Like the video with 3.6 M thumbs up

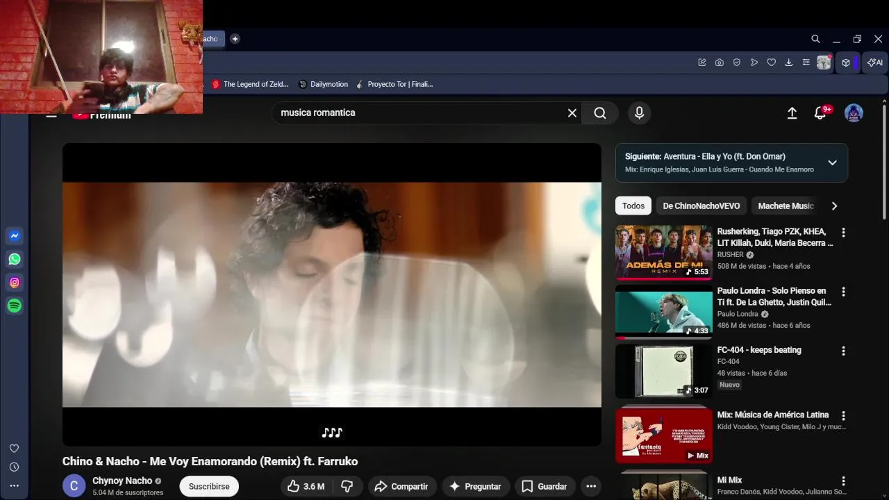[306, 486]
